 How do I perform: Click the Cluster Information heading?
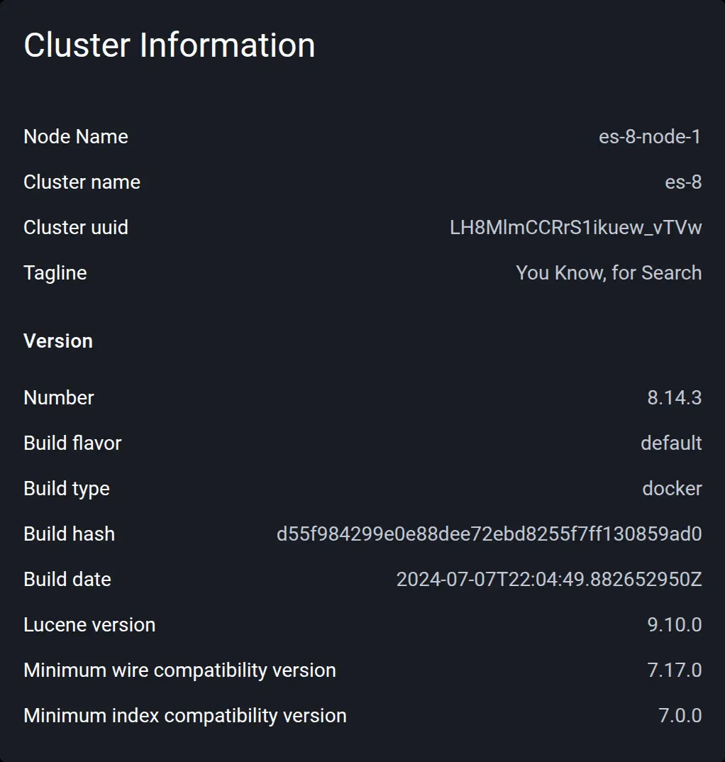[169, 45]
